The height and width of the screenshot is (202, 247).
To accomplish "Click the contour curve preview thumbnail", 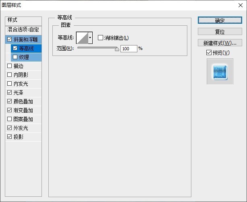I will point(82,38).
